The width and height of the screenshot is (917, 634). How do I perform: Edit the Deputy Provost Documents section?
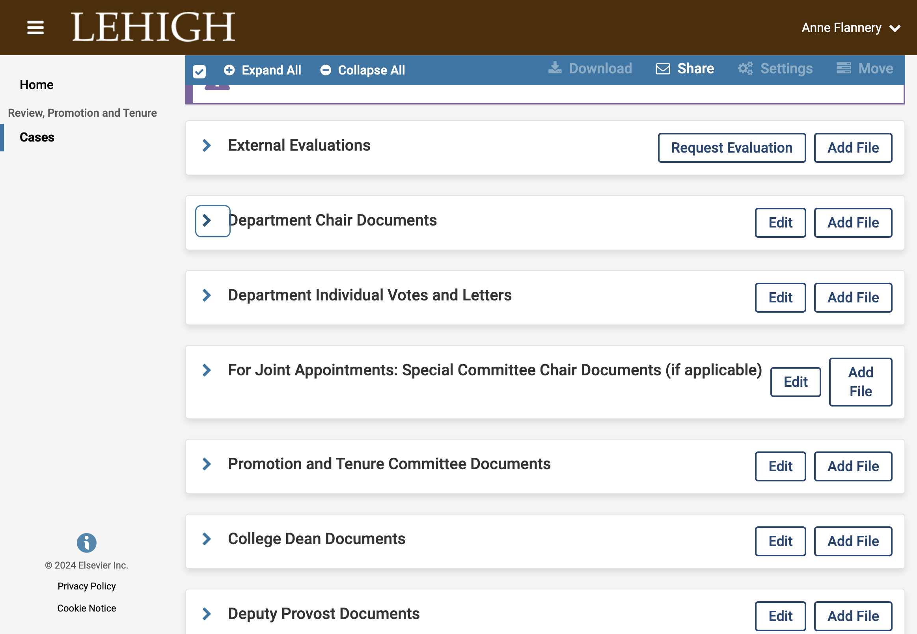point(780,616)
